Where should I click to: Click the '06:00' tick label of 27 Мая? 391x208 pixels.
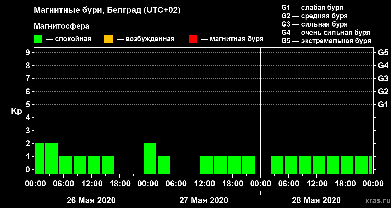tap(176, 184)
